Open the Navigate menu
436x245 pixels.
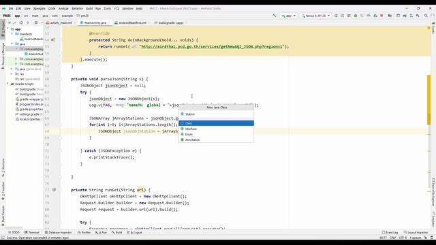pyautogui.click(x=40, y=9)
